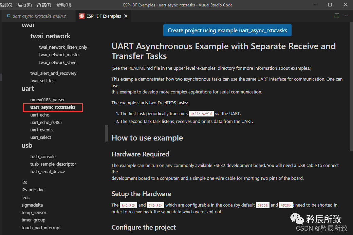Viewport: 353px width, 235px height.
Task: Choose the tusb_console example
Action: point(43,157)
